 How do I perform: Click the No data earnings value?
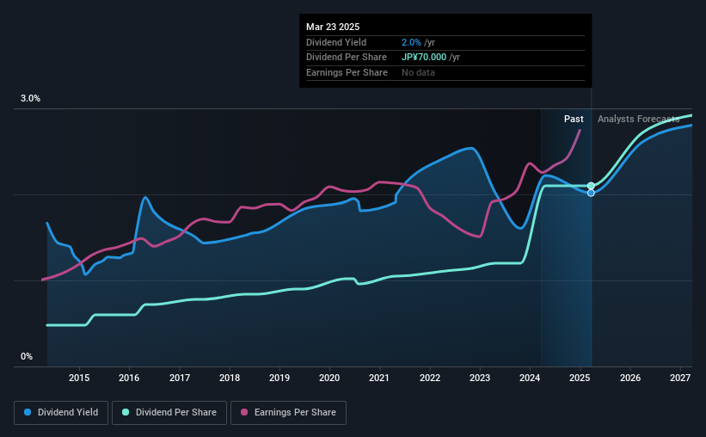(x=418, y=72)
